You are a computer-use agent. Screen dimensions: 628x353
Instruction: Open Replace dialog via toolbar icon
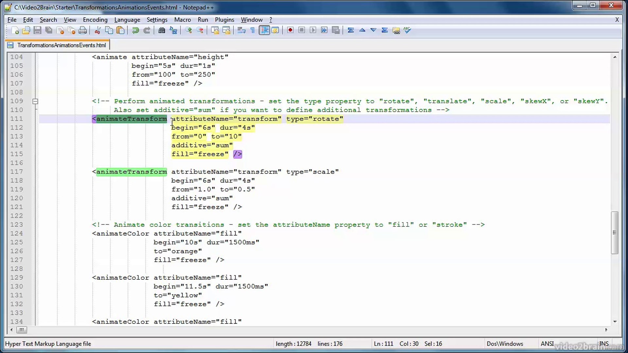click(173, 30)
